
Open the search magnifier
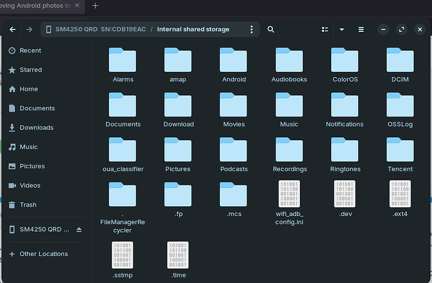click(x=271, y=29)
